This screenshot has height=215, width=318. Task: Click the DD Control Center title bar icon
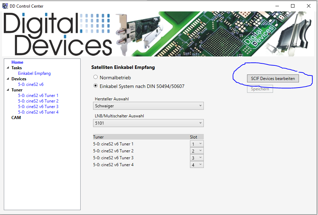[5, 6]
